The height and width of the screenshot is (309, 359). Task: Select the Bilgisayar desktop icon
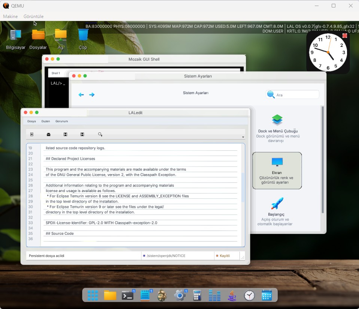point(16,39)
